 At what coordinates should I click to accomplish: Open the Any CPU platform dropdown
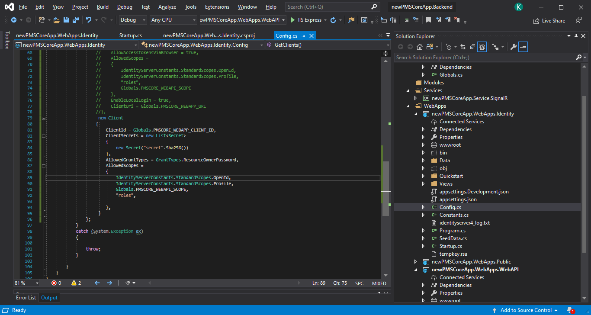click(x=173, y=20)
